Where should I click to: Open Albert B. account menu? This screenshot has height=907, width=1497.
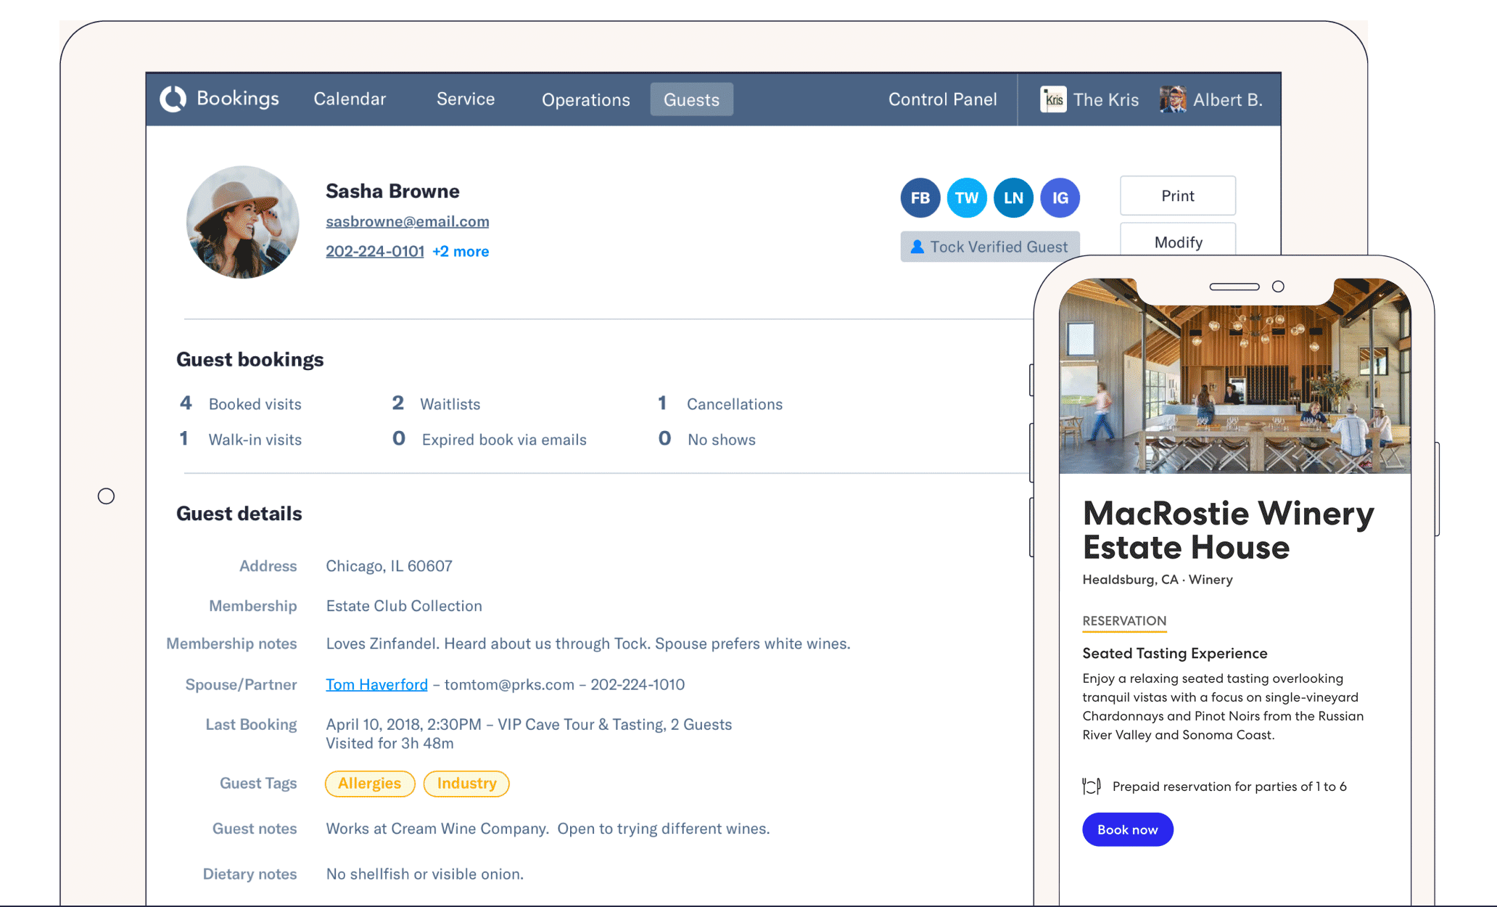(1228, 99)
